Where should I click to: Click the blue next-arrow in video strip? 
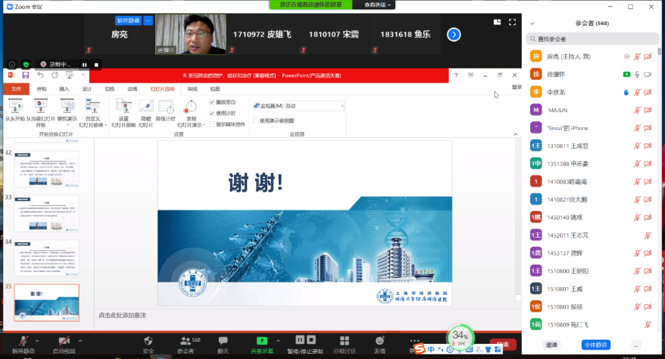453,34
